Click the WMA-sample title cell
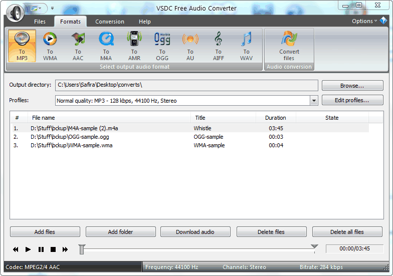393x276 pixels. pyautogui.click(x=210, y=145)
